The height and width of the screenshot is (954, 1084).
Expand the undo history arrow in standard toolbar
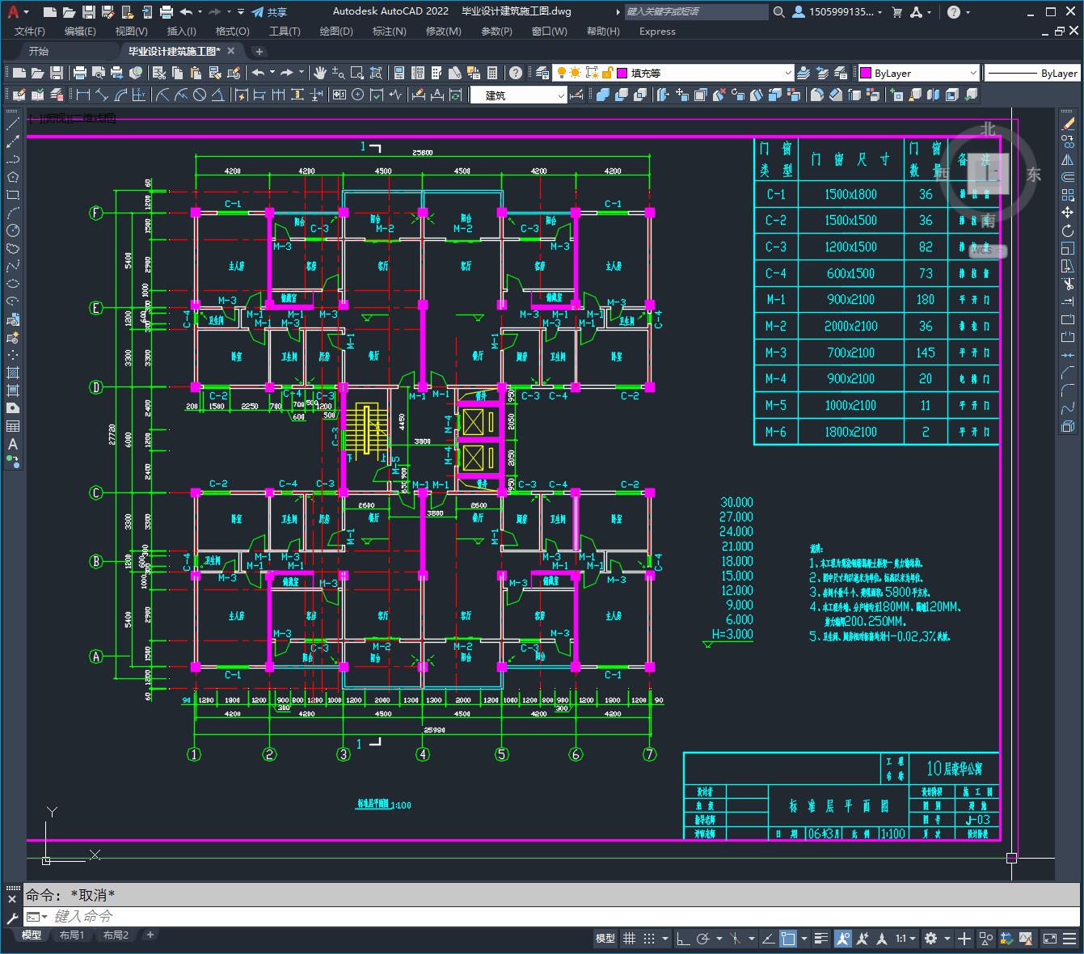tap(272, 73)
